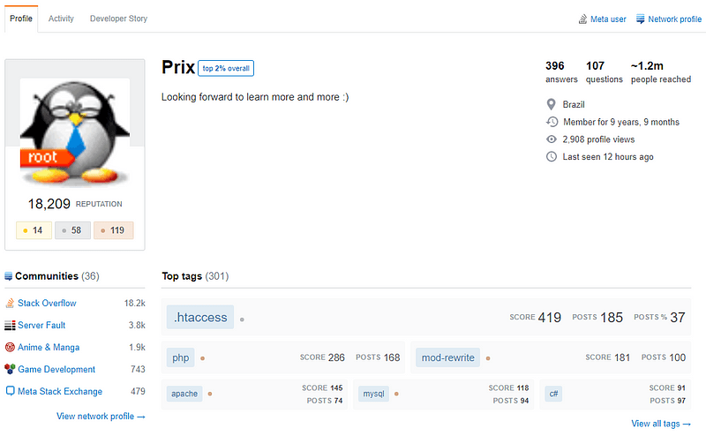706x436 pixels.
Task: Click the 18,209 reputation number
Action: coord(49,204)
